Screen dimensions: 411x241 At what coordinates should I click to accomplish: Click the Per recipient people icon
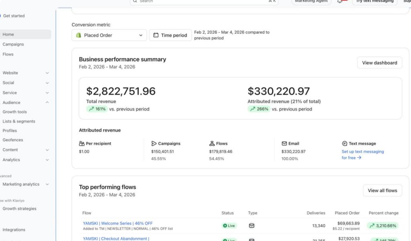point(82,143)
